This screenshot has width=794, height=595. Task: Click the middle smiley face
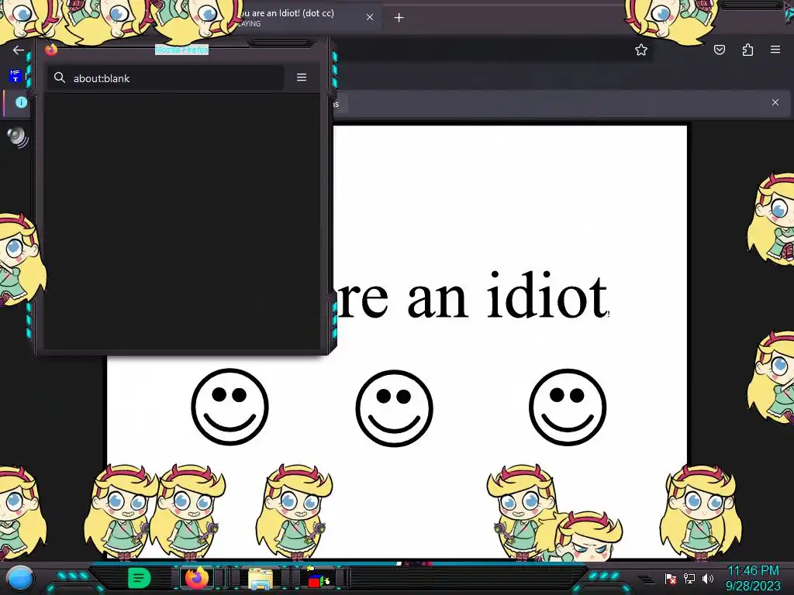click(x=394, y=408)
